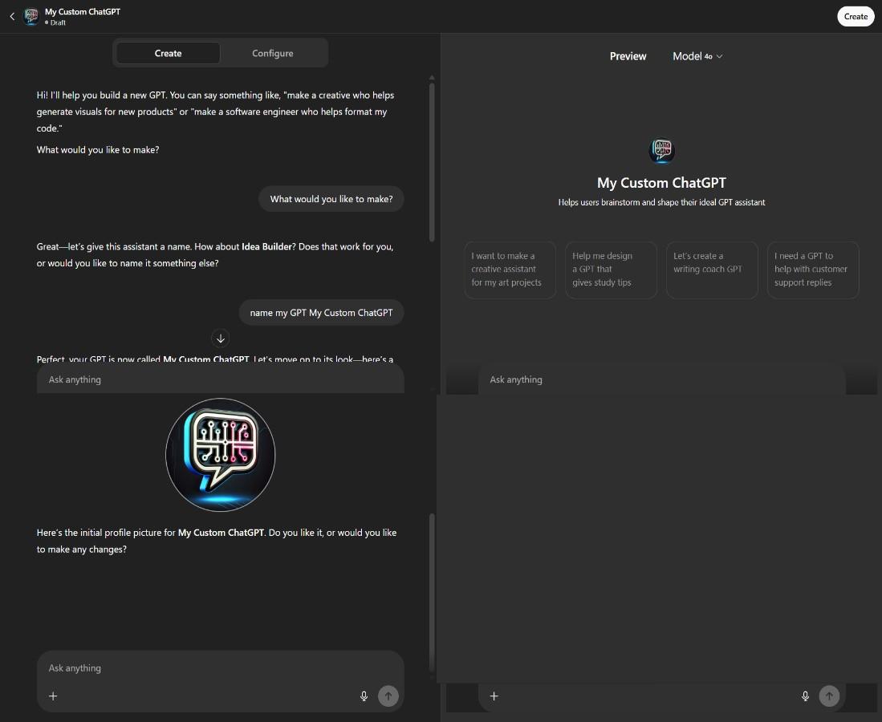
Task: Choose the GPT that gives study tips starter
Action: (611, 270)
